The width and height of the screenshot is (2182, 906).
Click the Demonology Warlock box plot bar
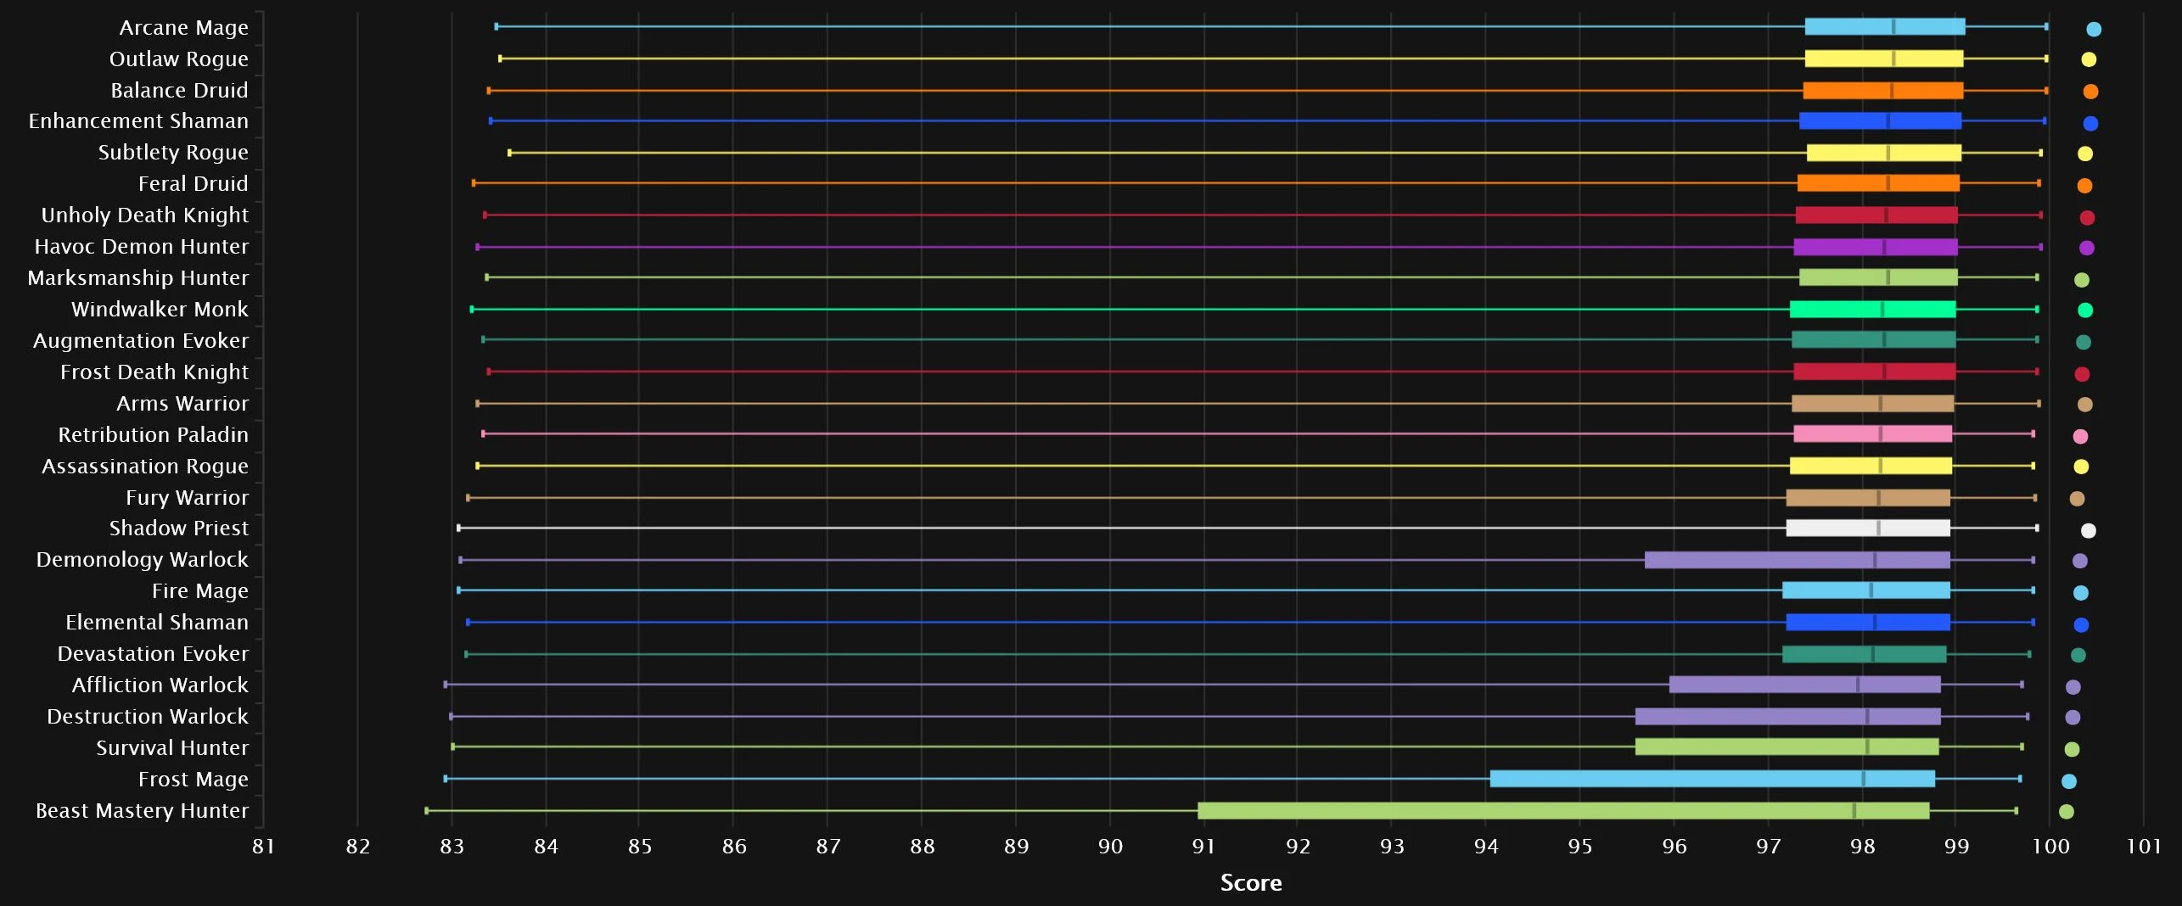[1798, 560]
